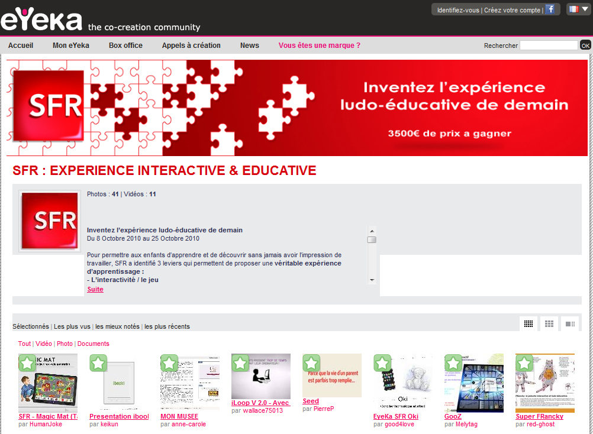
Task: Click the star badge on MON MUSEE thumbnail
Action: (x=169, y=363)
